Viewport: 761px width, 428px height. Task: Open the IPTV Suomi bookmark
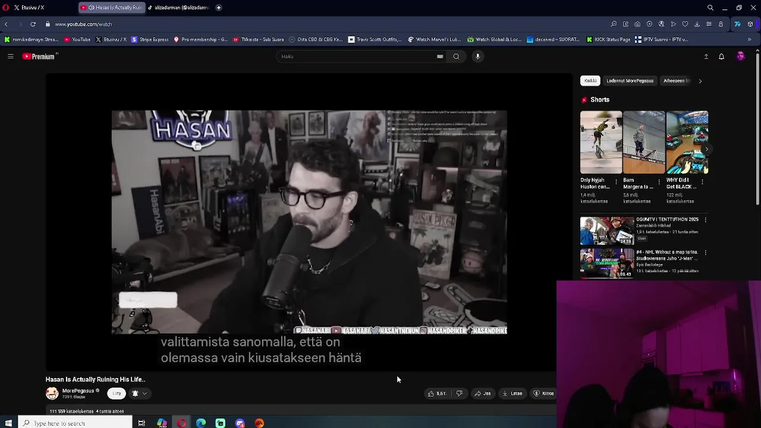click(x=661, y=40)
